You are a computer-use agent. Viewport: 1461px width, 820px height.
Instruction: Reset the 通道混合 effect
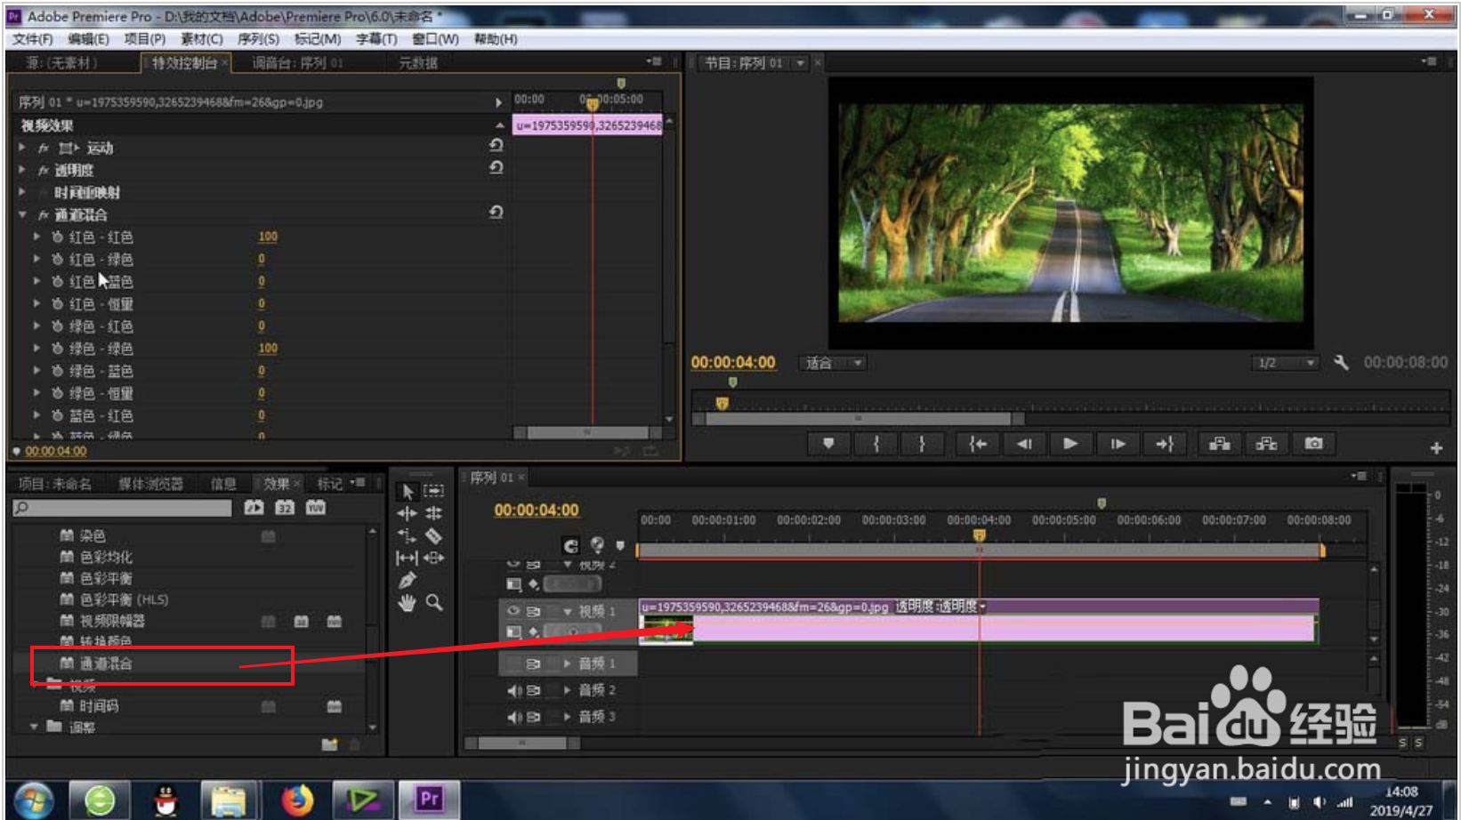pyautogui.click(x=496, y=212)
